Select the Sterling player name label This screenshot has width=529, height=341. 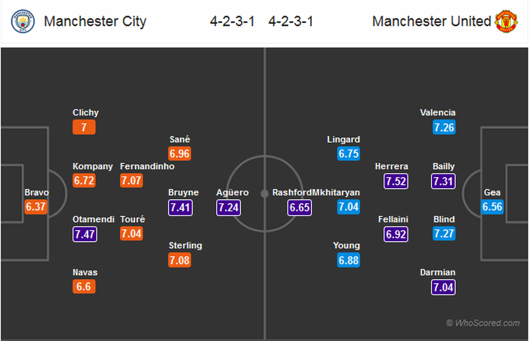185,245
